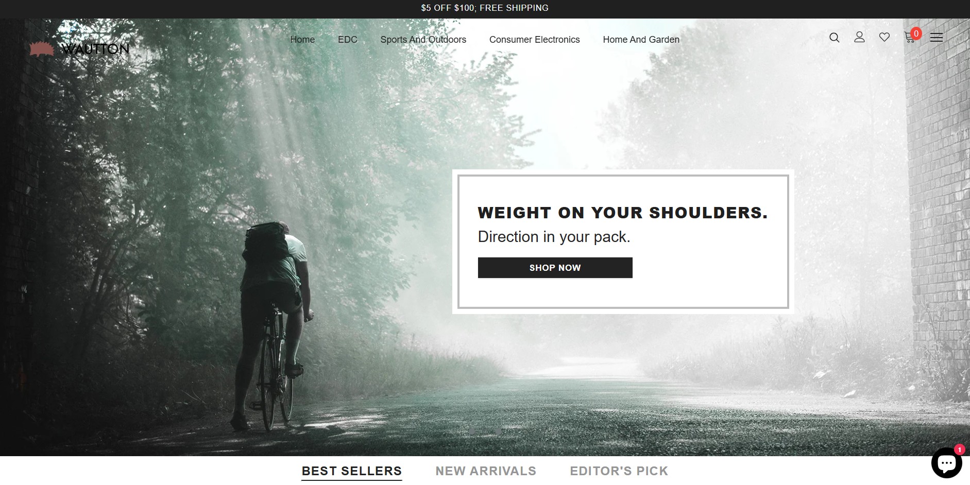Switch to the NEW ARRIVALS tab

pos(486,471)
